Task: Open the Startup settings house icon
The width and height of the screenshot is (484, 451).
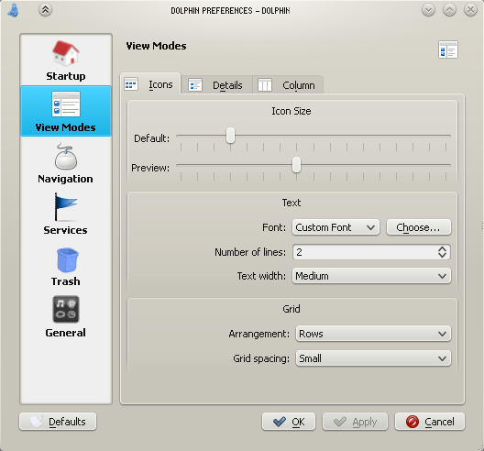Action: (66, 53)
